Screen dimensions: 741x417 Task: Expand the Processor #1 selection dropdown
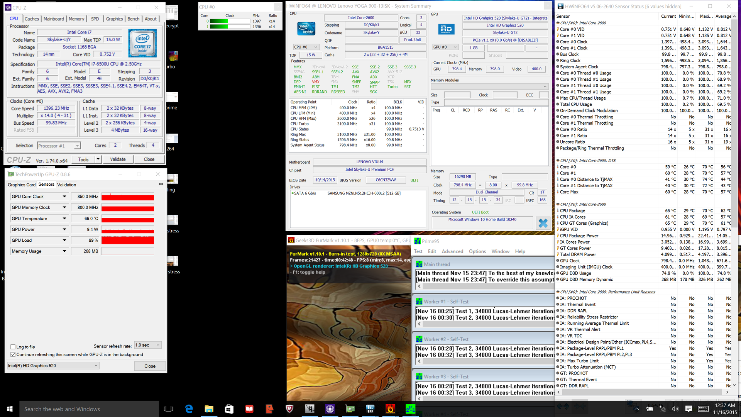[x=77, y=146]
